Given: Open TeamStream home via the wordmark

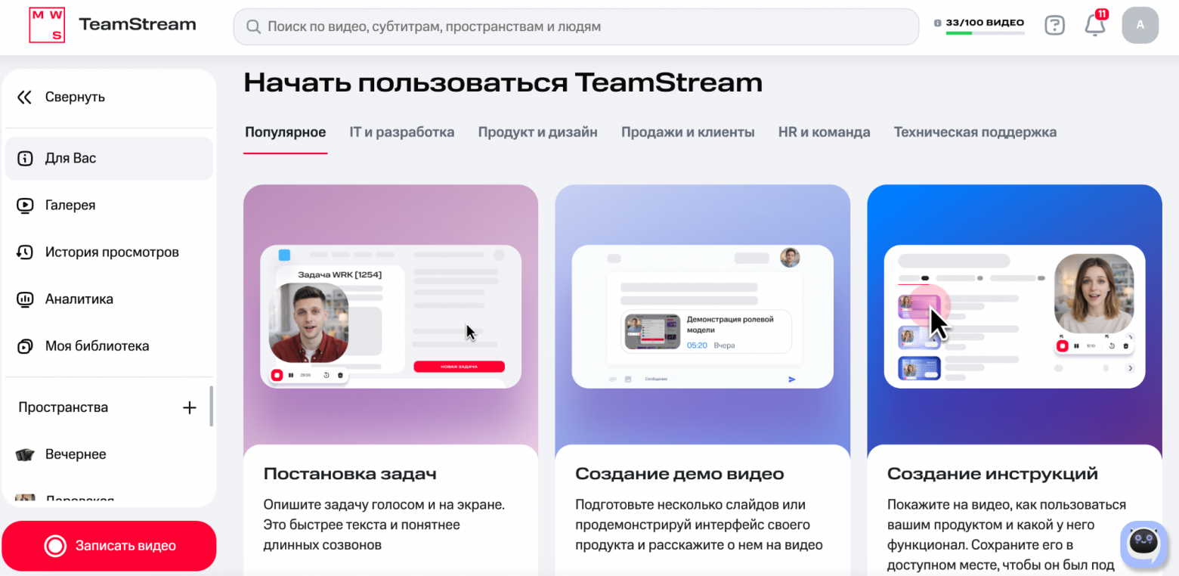Looking at the screenshot, I should click(138, 25).
